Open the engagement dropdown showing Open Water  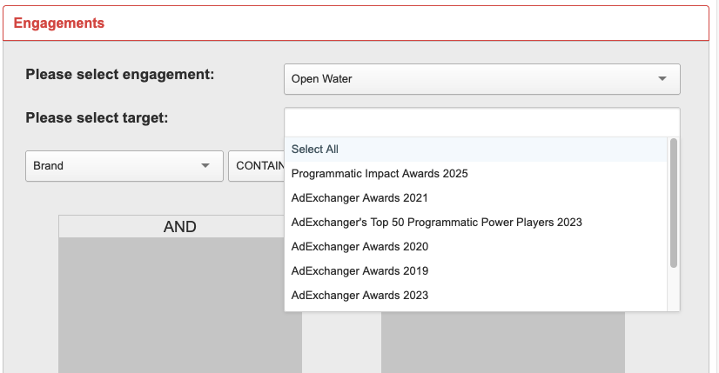pyautogui.click(x=482, y=79)
